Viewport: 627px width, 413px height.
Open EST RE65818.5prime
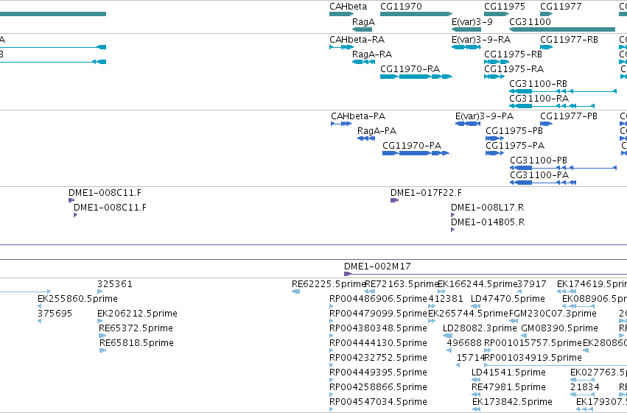coord(102,350)
